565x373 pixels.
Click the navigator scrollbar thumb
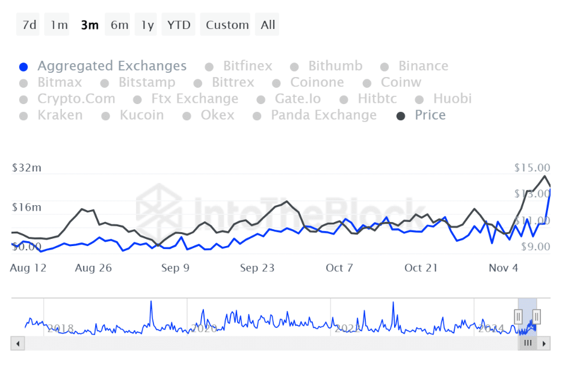(x=528, y=344)
